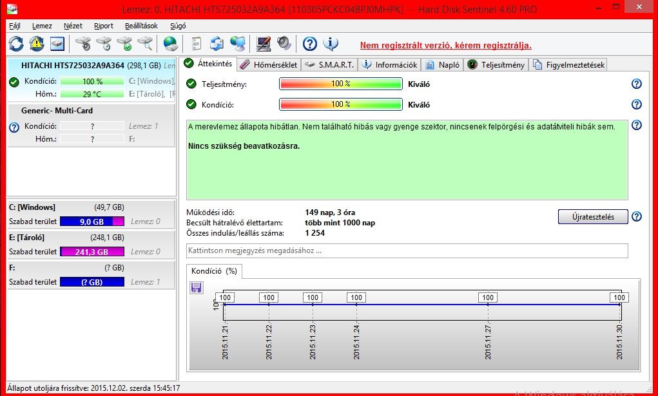658x396 pixels.
Task: Switch to the Hőmérséklet tab
Action: [x=269, y=64]
